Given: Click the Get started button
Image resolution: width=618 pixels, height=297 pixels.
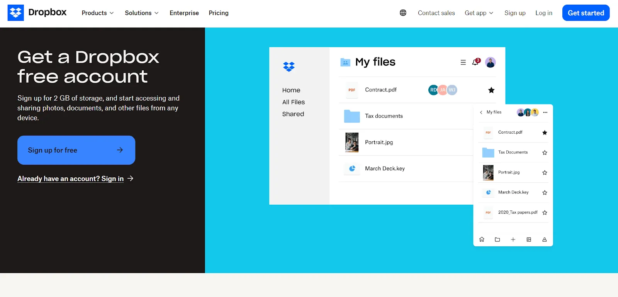Looking at the screenshot, I should (x=586, y=13).
